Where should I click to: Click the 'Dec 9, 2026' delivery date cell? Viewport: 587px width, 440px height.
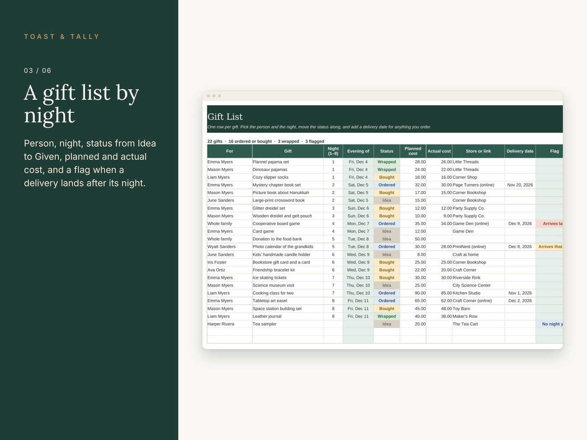pyautogui.click(x=520, y=224)
